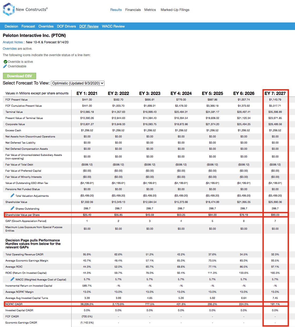The image size is (295, 327).
Task: Click the (700.5%) FCF CAGR cell
Action: 87,317
